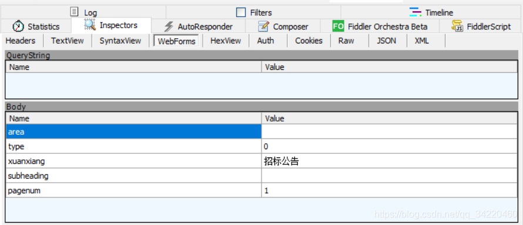Switch to the Headers inspector

21,41
